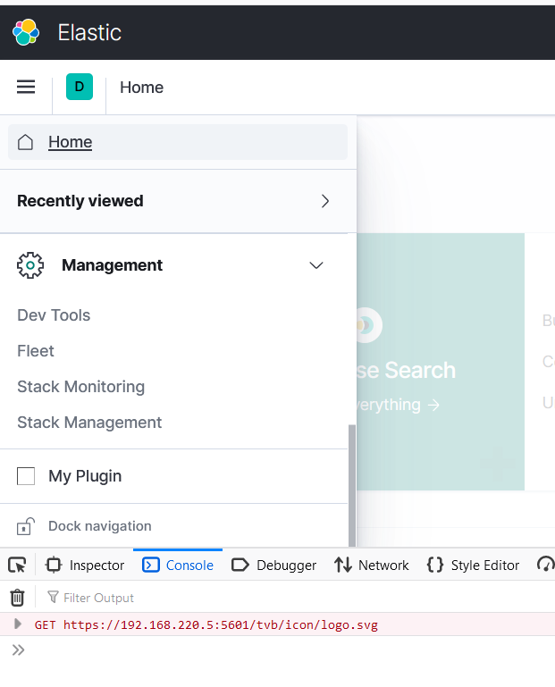The height and width of the screenshot is (687, 555).
Task: Click the Home breadcrumb in header
Action: coord(141,88)
